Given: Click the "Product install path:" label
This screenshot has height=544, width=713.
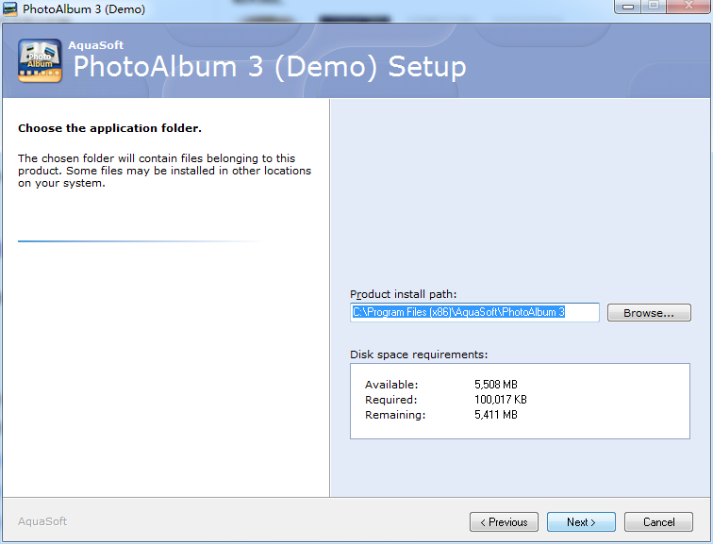Looking at the screenshot, I should [x=403, y=294].
